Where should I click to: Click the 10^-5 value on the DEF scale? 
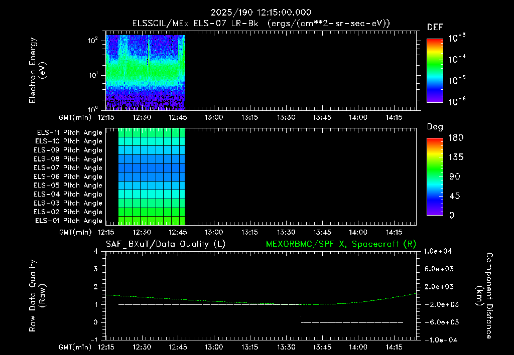457,80
